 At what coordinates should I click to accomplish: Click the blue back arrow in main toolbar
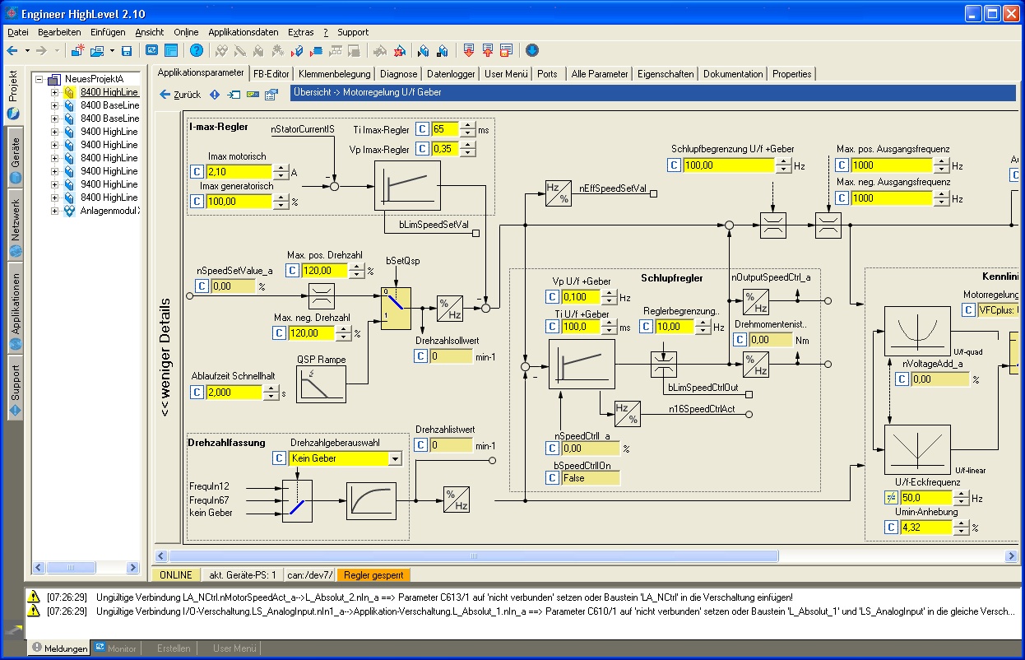click(12, 51)
